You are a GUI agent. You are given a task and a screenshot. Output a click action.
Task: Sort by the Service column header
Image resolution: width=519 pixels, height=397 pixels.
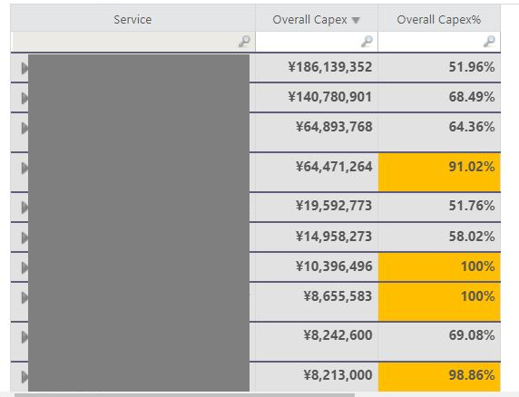click(132, 19)
